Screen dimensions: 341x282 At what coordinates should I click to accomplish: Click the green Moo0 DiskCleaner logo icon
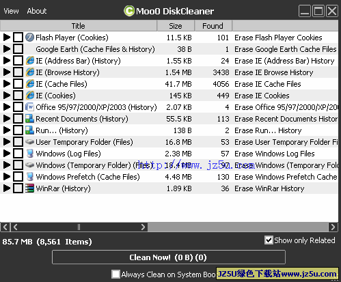pyautogui.click(x=129, y=11)
